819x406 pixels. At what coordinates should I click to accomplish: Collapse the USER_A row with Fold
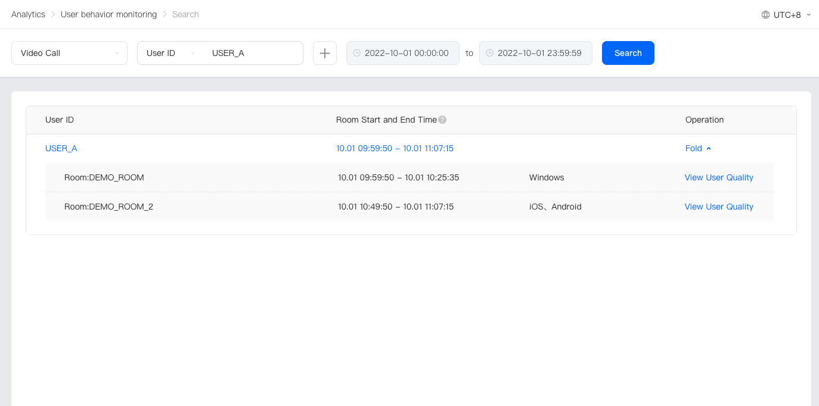click(698, 148)
